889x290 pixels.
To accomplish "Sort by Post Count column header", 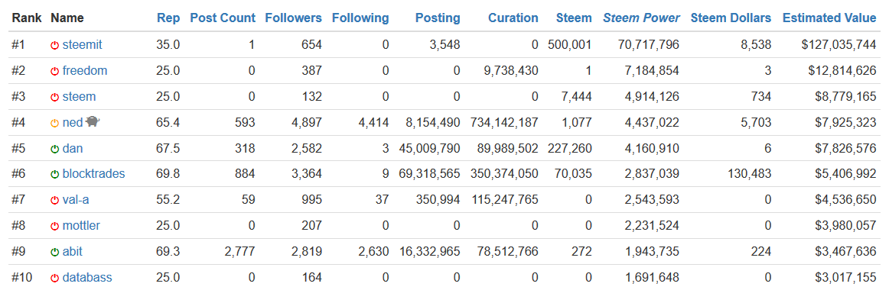I will [223, 18].
